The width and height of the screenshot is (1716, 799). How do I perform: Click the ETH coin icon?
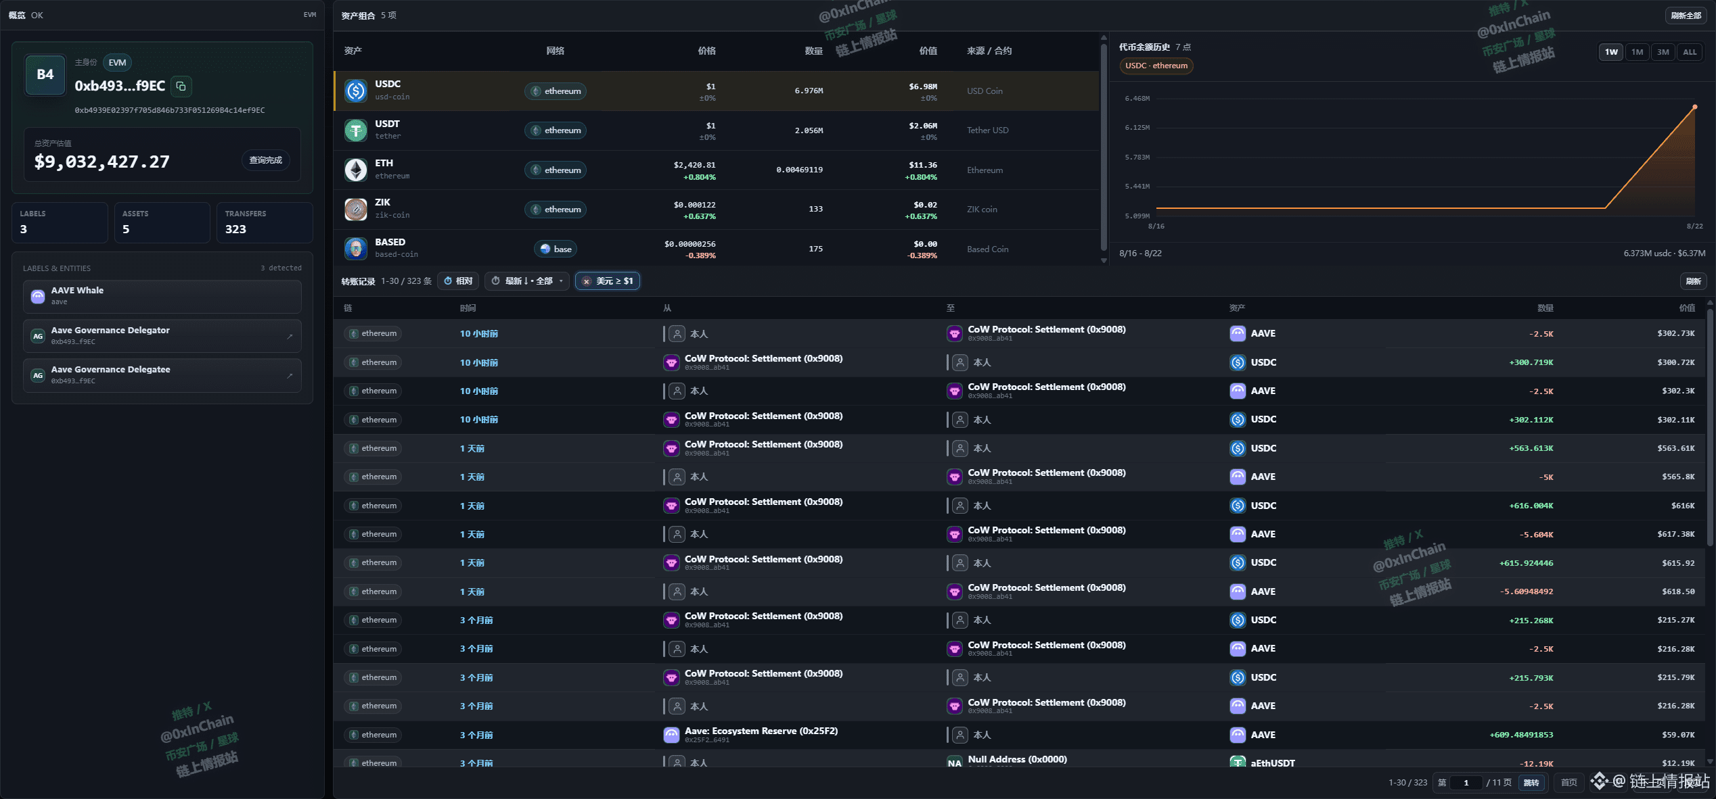356,170
